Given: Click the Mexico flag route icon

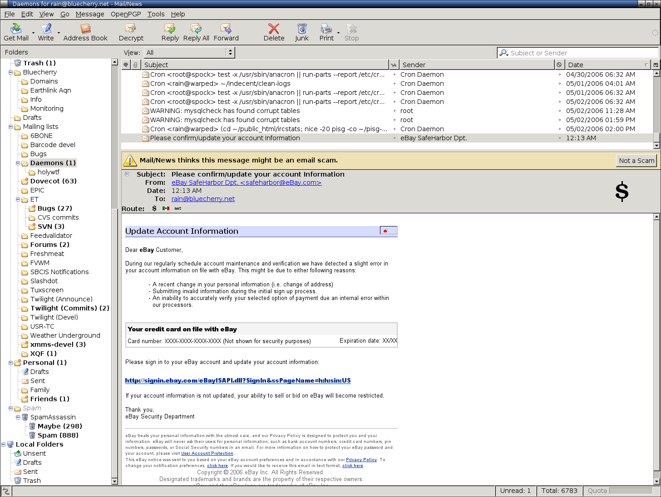Looking at the screenshot, I should (x=166, y=208).
